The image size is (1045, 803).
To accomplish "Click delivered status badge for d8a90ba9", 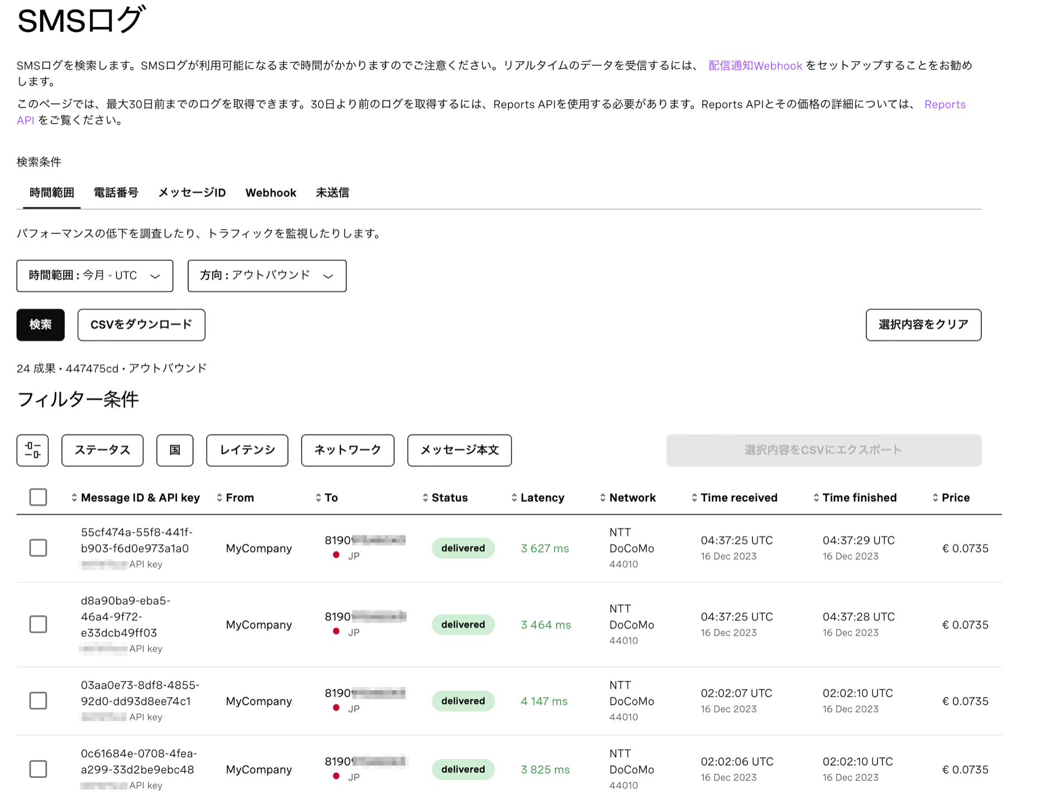I will pyautogui.click(x=463, y=625).
